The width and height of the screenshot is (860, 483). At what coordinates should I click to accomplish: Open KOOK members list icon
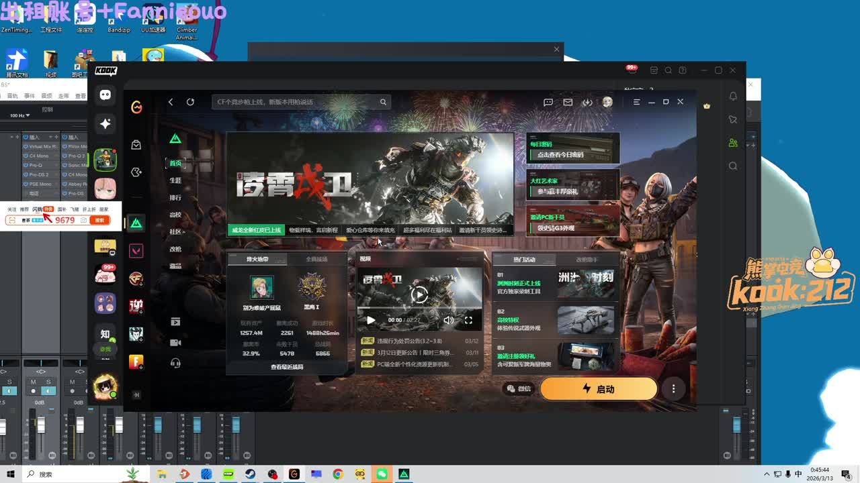pos(733,143)
